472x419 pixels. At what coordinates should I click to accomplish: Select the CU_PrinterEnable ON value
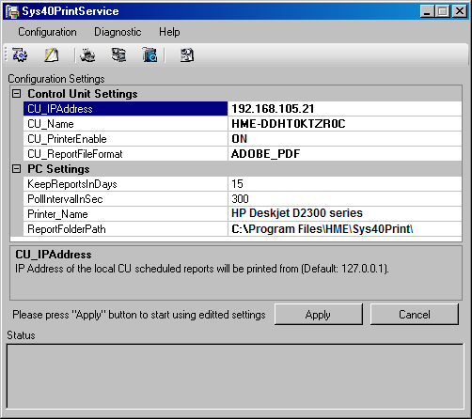pos(345,139)
